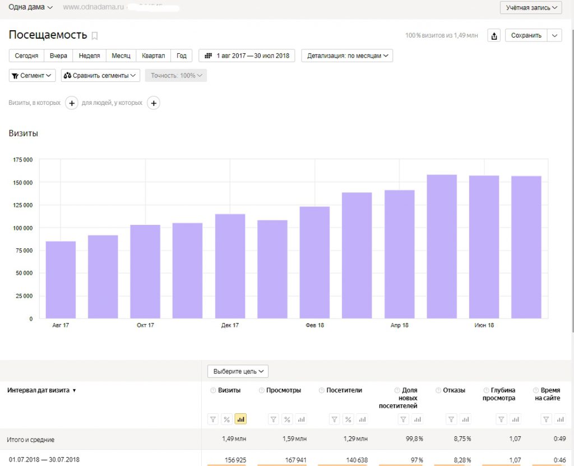574x466 pixels.
Task: Enable chart display for Просмотры metric
Action: 301,419
